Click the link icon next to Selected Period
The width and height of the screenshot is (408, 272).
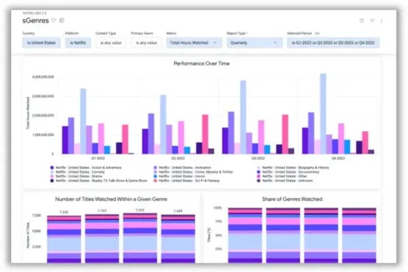317,33
